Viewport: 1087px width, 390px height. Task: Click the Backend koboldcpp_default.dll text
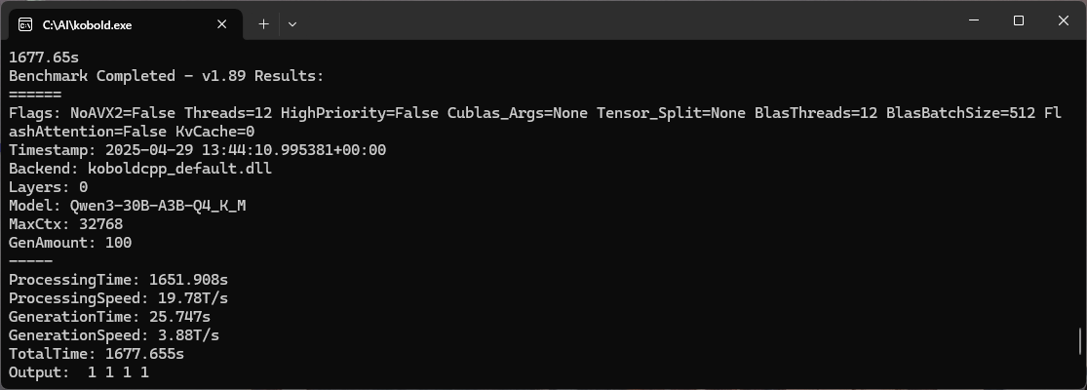pos(140,169)
